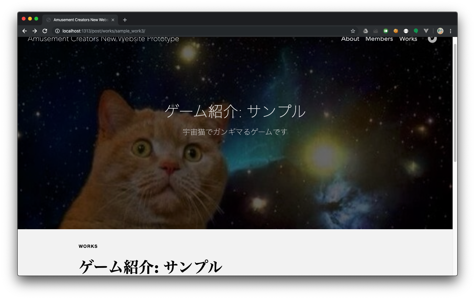The width and height of the screenshot is (475, 299).
Task: Click the WORKS category label
Action: [88, 246]
